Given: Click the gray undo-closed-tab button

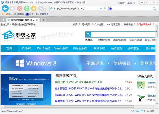Looking at the screenshot, I should click(x=41, y=9).
